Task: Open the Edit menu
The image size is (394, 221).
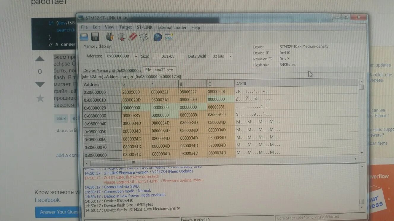Action: pos(96,27)
